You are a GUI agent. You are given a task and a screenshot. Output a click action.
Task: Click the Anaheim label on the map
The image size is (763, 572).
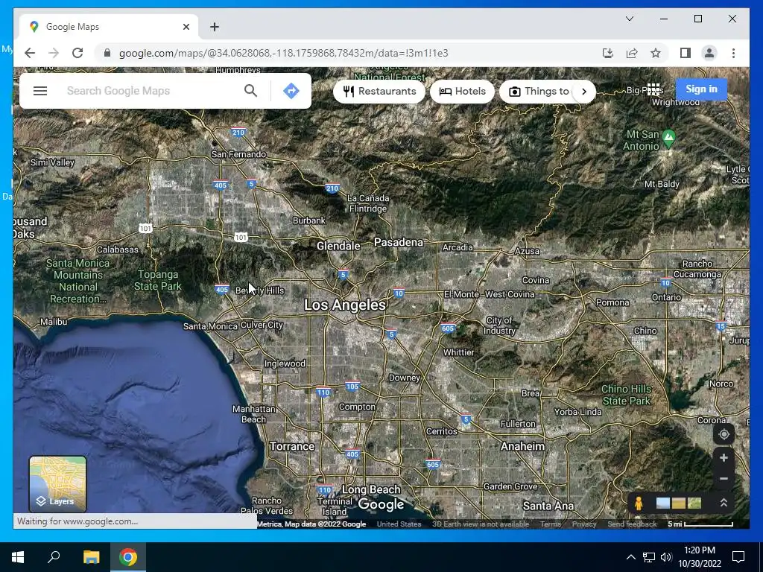coord(522,446)
